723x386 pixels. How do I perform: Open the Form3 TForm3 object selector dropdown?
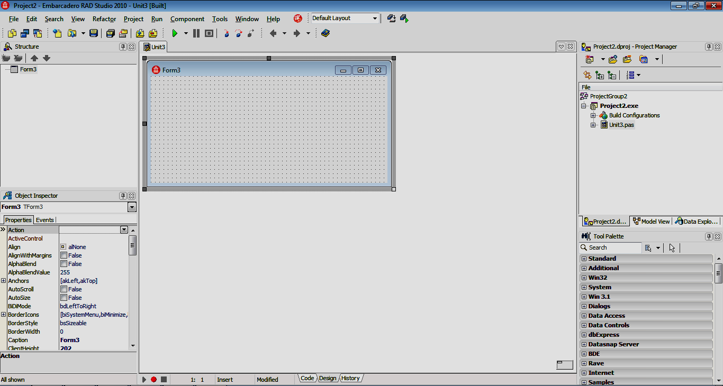click(x=132, y=207)
